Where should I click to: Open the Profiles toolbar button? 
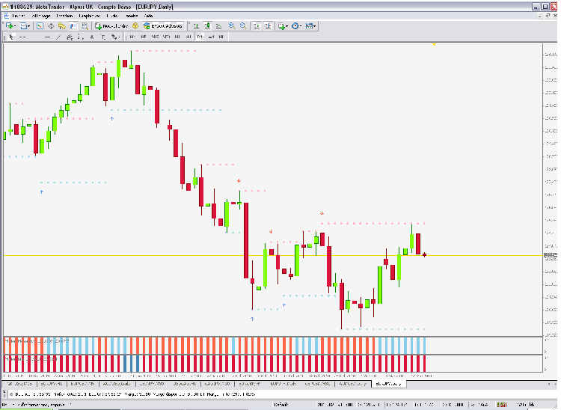click(x=24, y=25)
